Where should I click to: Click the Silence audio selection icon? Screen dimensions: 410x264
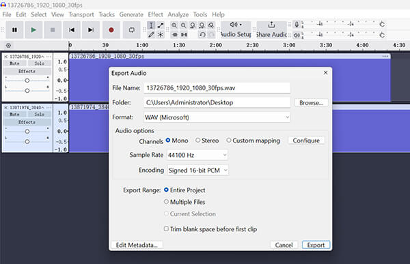(x=184, y=35)
